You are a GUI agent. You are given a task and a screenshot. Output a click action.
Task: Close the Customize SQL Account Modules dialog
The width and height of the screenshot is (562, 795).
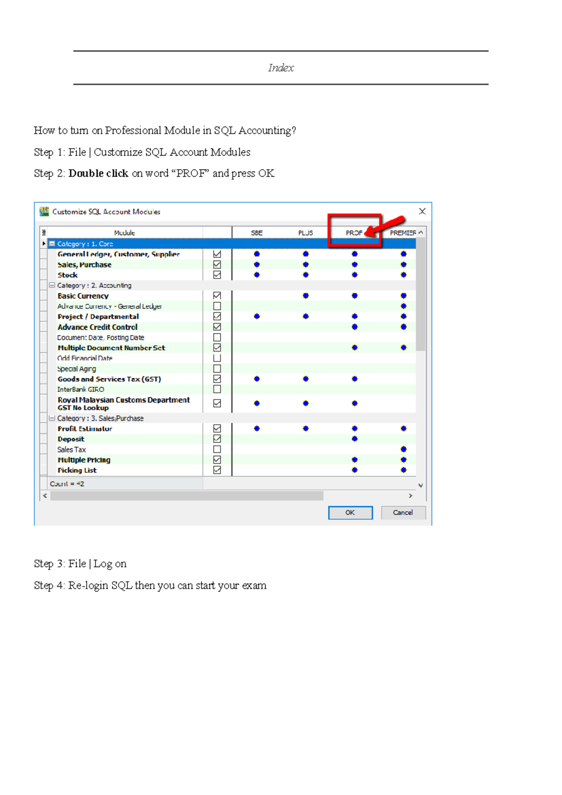[422, 211]
